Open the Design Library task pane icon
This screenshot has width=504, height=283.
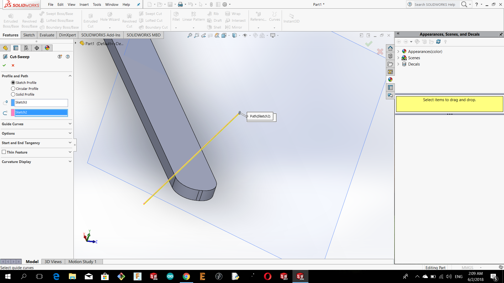pyautogui.click(x=390, y=56)
